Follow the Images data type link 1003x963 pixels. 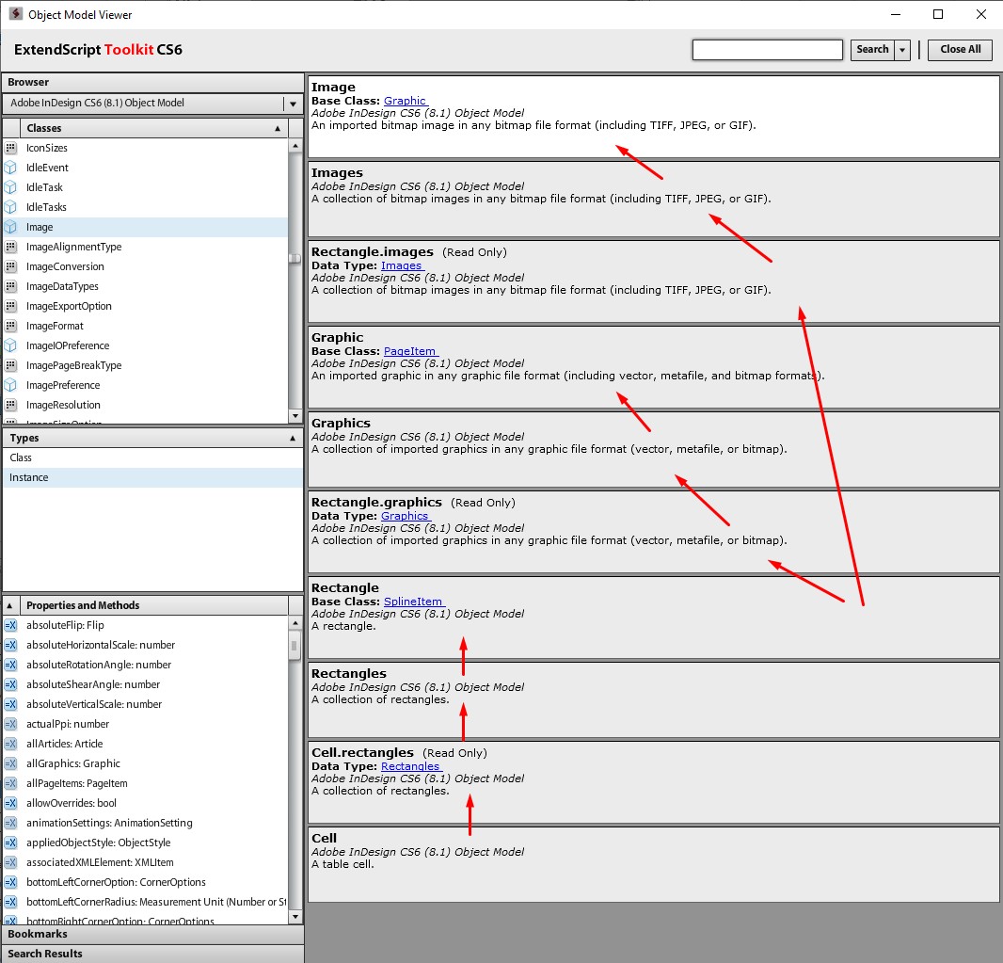[x=401, y=266]
